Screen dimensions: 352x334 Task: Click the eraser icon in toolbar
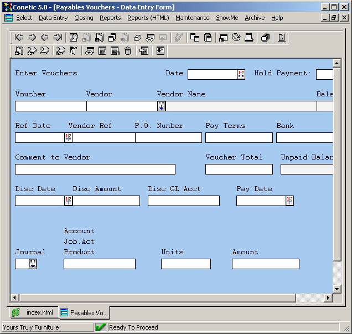coord(138,38)
